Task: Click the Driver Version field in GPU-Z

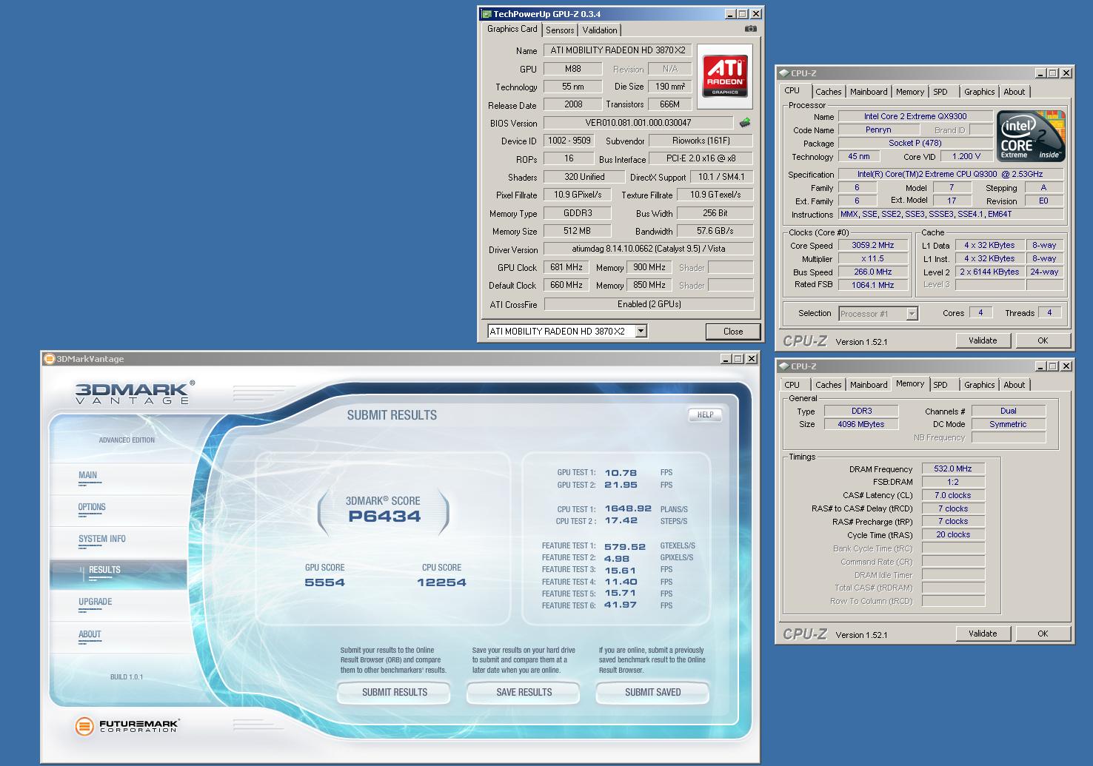Action: pyautogui.click(x=649, y=249)
